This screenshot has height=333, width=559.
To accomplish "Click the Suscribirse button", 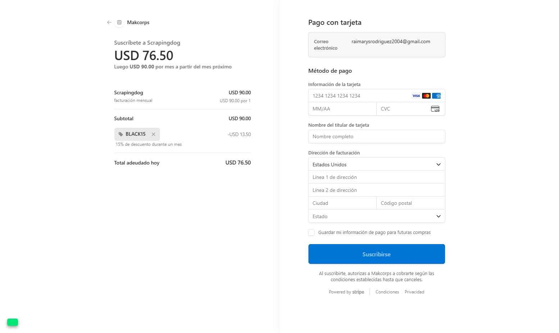I will pyautogui.click(x=376, y=254).
